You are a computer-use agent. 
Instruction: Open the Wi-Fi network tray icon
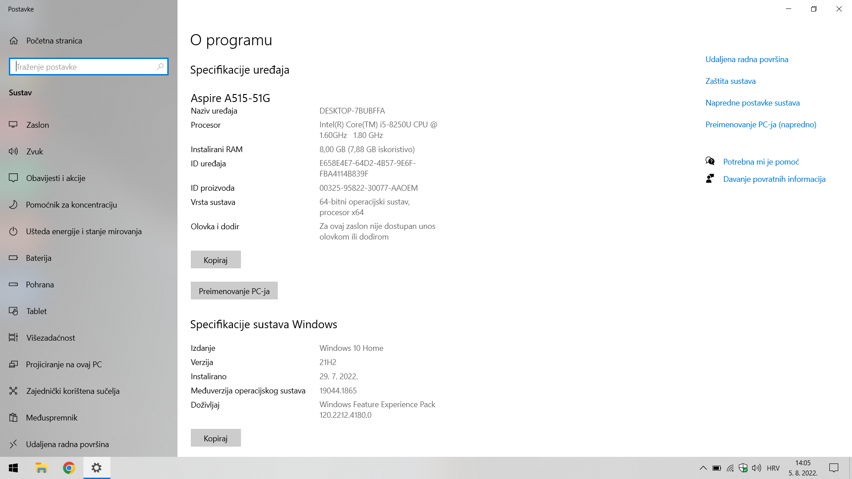730,468
